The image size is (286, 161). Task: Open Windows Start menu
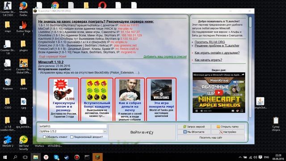click(x=5, y=157)
